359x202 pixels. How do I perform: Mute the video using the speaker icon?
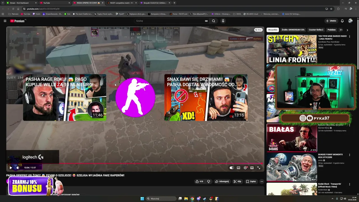[x=18, y=168]
